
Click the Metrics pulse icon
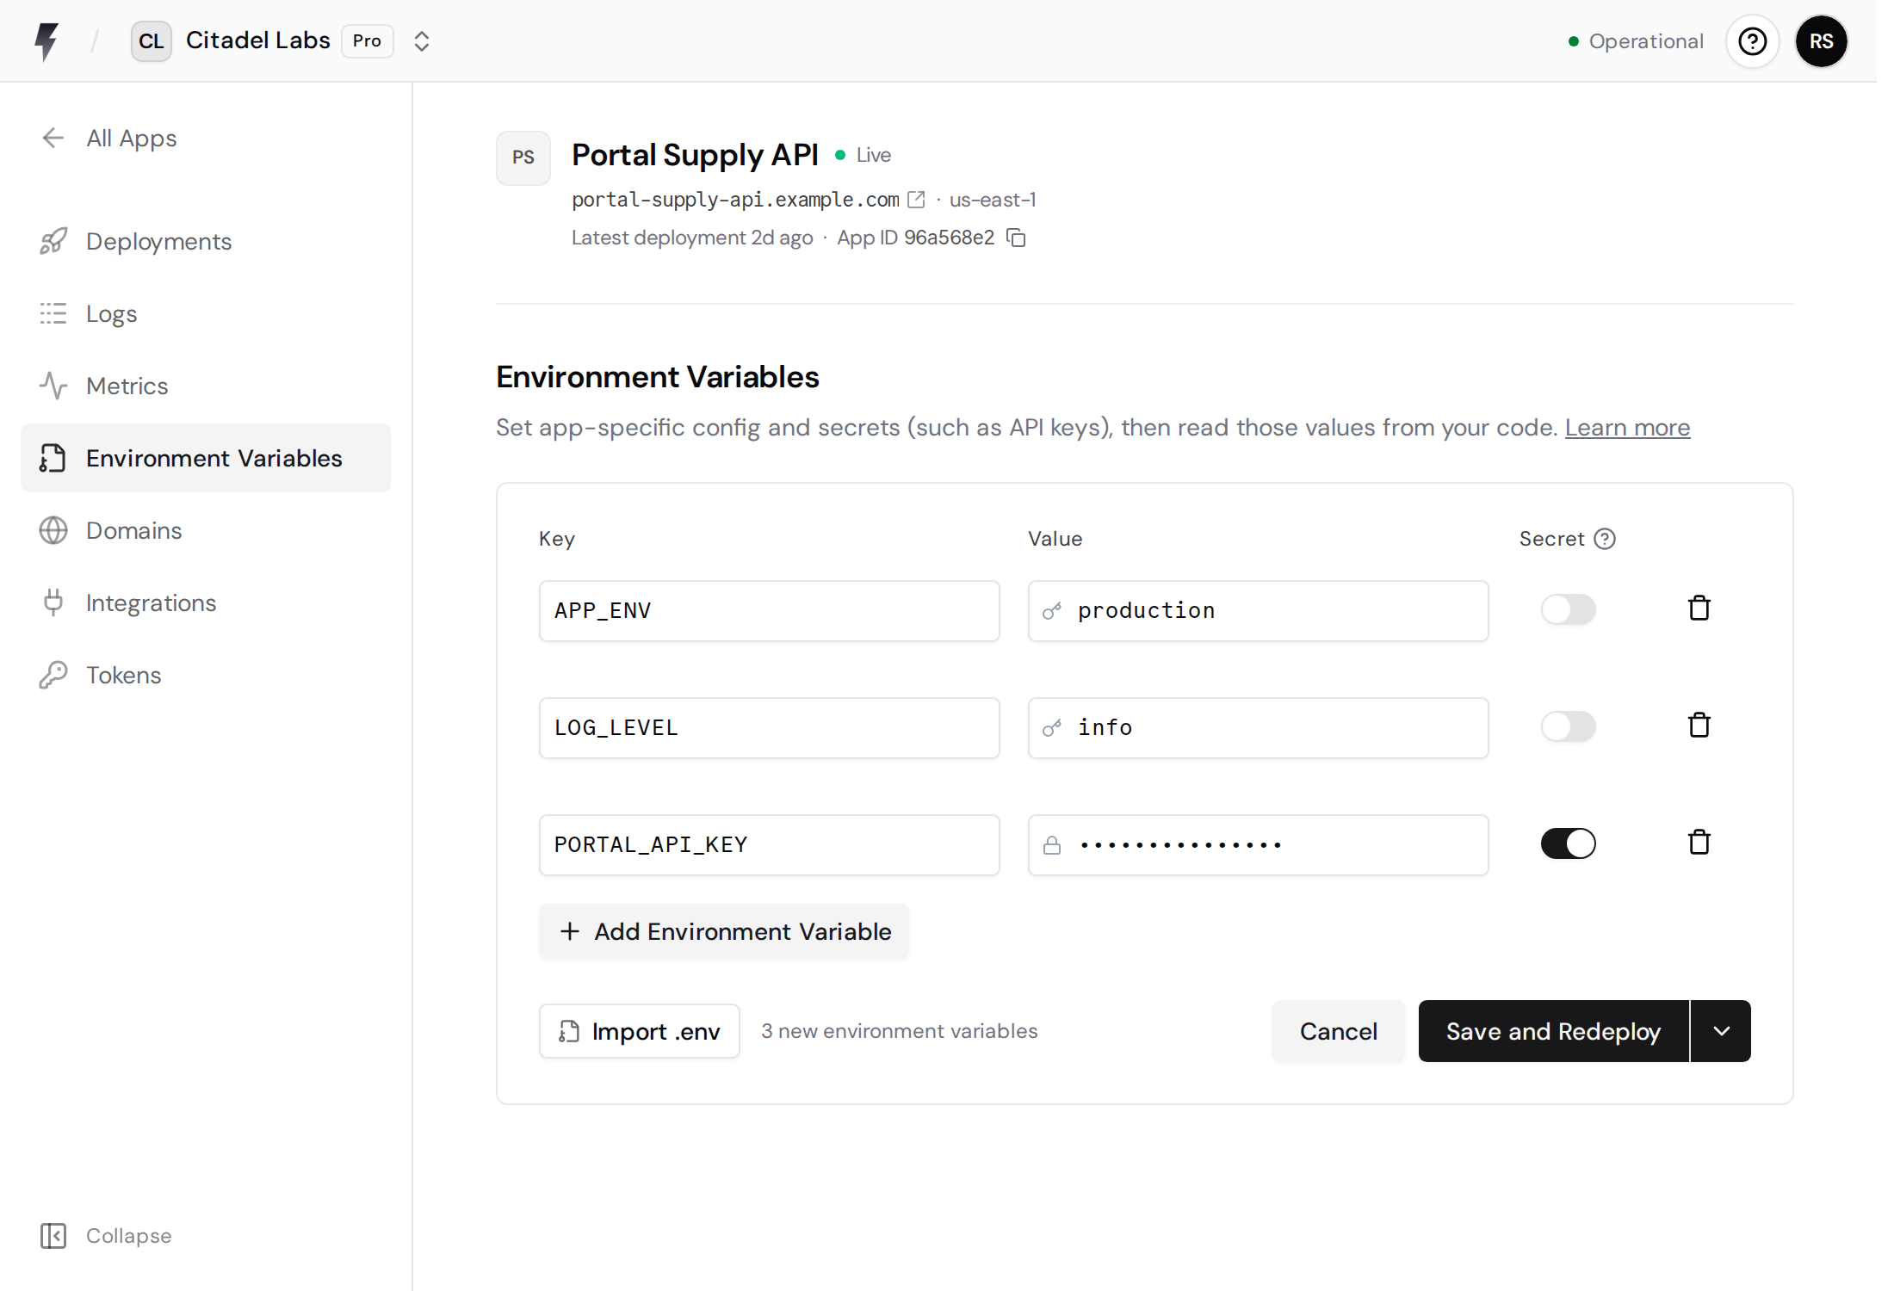53,386
